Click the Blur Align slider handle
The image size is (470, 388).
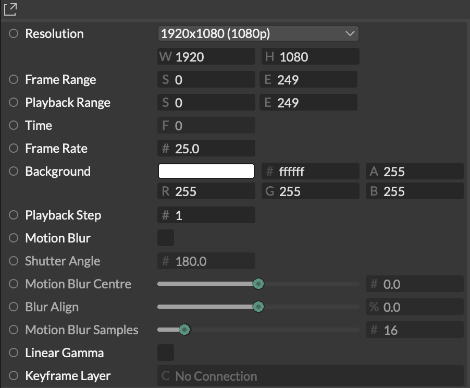258,307
